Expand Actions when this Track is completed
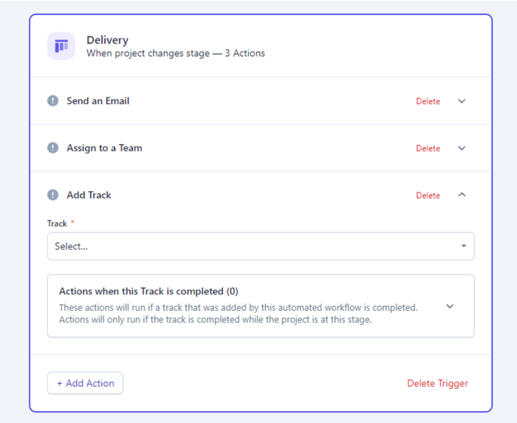The image size is (517, 423). click(x=450, y=306)
